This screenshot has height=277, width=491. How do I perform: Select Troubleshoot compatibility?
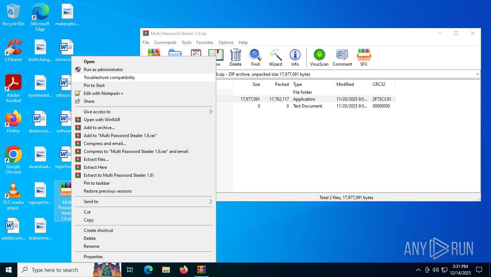click(x=144, y=78)
